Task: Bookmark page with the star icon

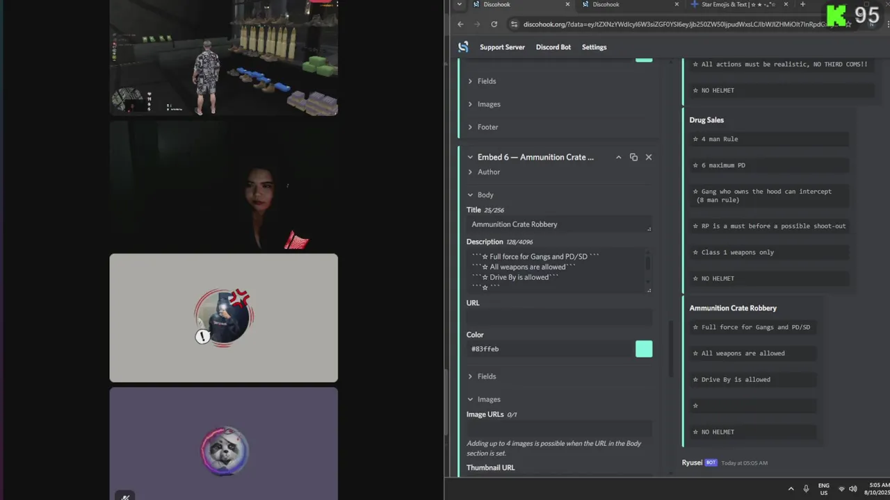Action: click(x=848, y=24)
